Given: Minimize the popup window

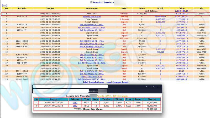Looking at the screenshot, I should click(x=146, y=87).
